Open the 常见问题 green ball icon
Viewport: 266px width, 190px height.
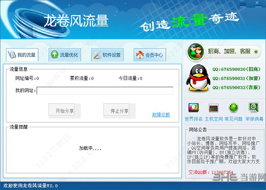point(234,108)
